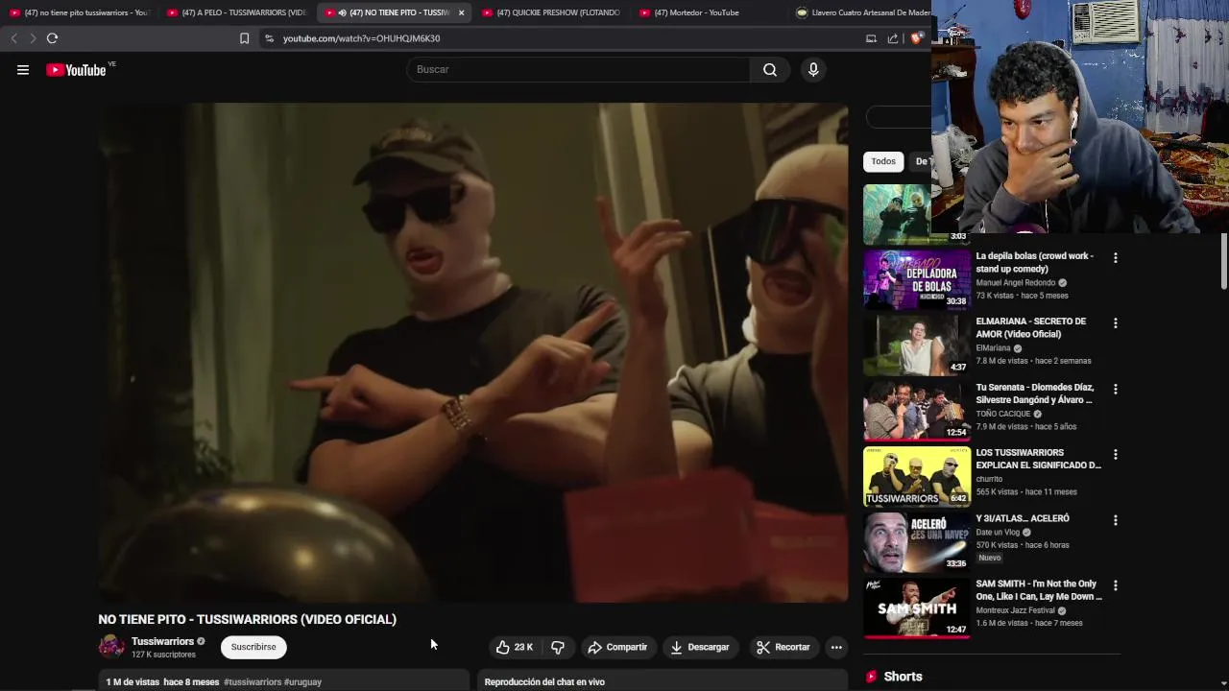
Task: Open options for 'Tu Serenata' video
Action: (x=1115, y=389)
